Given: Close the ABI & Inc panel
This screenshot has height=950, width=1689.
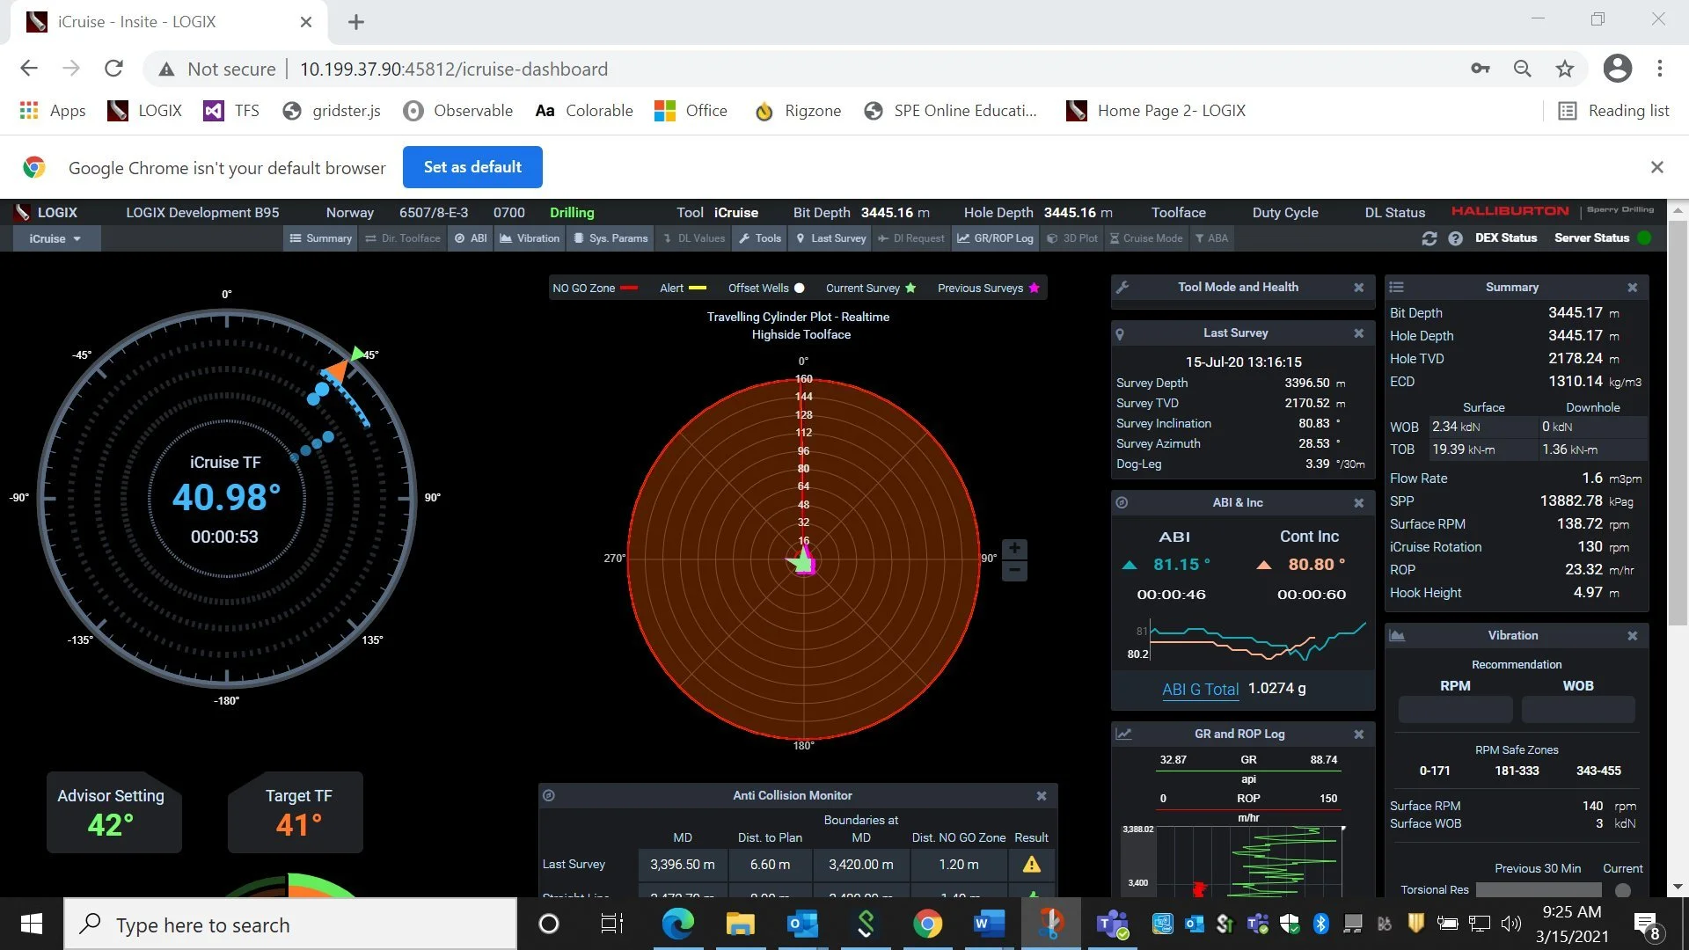Looking at the screenshot, I should tap(1358, 503).
